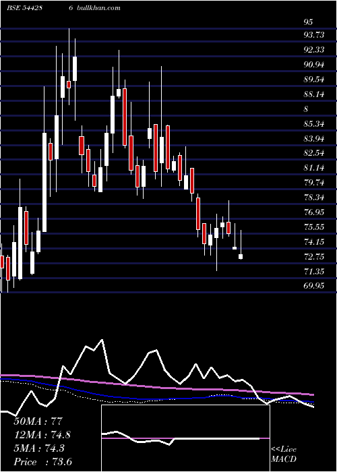Click the price level label '82.54'
337x472 pixels.
314,153
